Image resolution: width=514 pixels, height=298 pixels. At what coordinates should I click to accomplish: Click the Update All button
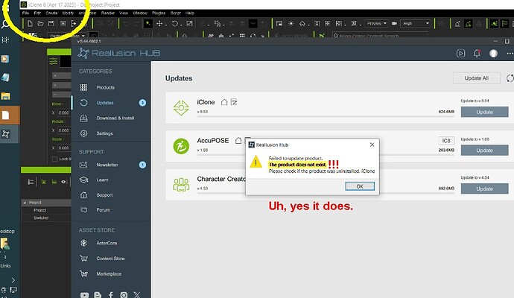pos(477,78)
